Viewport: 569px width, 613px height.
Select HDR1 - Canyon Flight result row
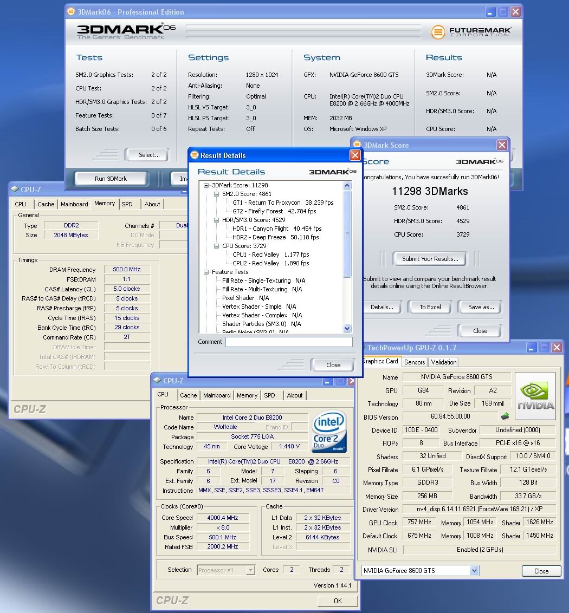tap(277, 229)
